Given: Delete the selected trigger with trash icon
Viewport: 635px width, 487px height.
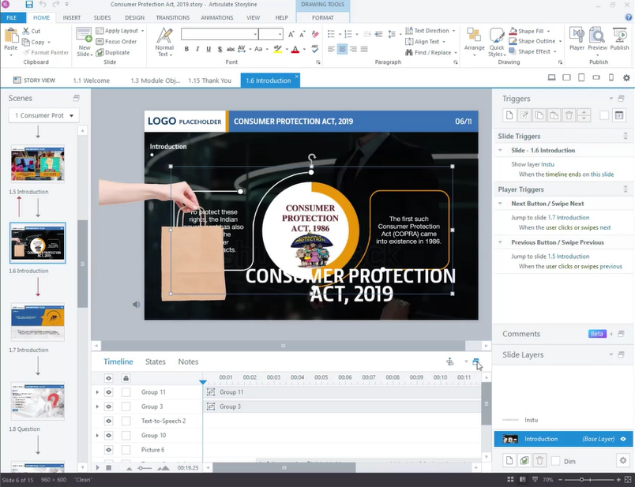Looking at the screenshot, I should [x=569, y=115].
